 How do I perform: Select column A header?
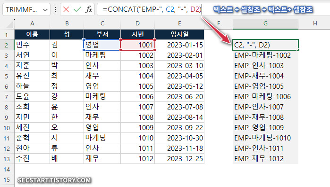click(x=32, y=23)
